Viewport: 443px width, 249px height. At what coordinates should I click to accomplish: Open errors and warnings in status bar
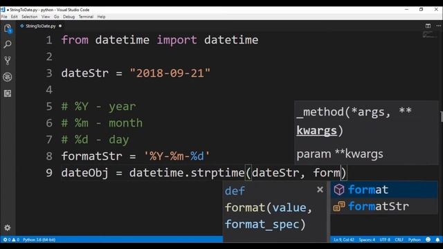(11, 240)
